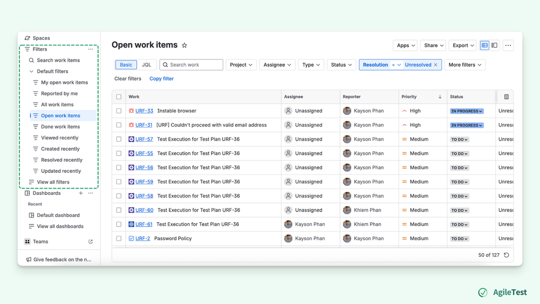Screen dimensions: 540x304
Task: Open Filters section ellipsis menu
Action: coord(91,49)
